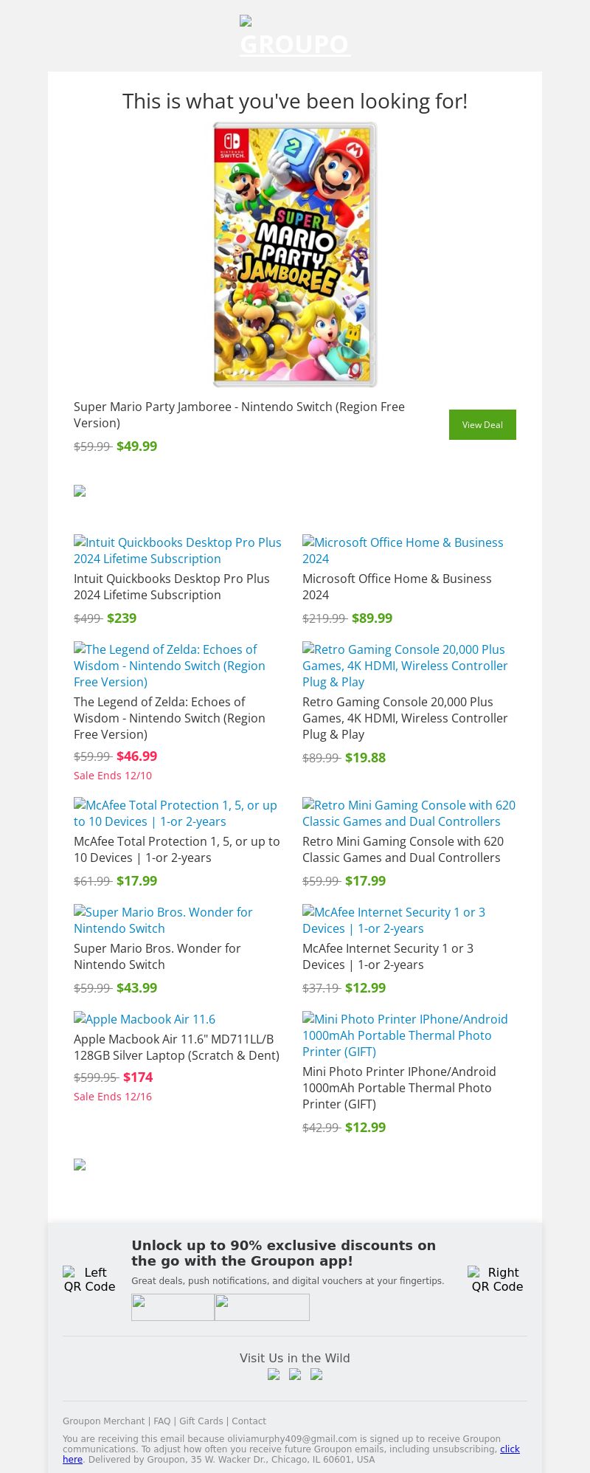This screenshot has height=1473, width=590.
Task: Open the Mini Photo Printer deal link
Action: click(405, 1035)
